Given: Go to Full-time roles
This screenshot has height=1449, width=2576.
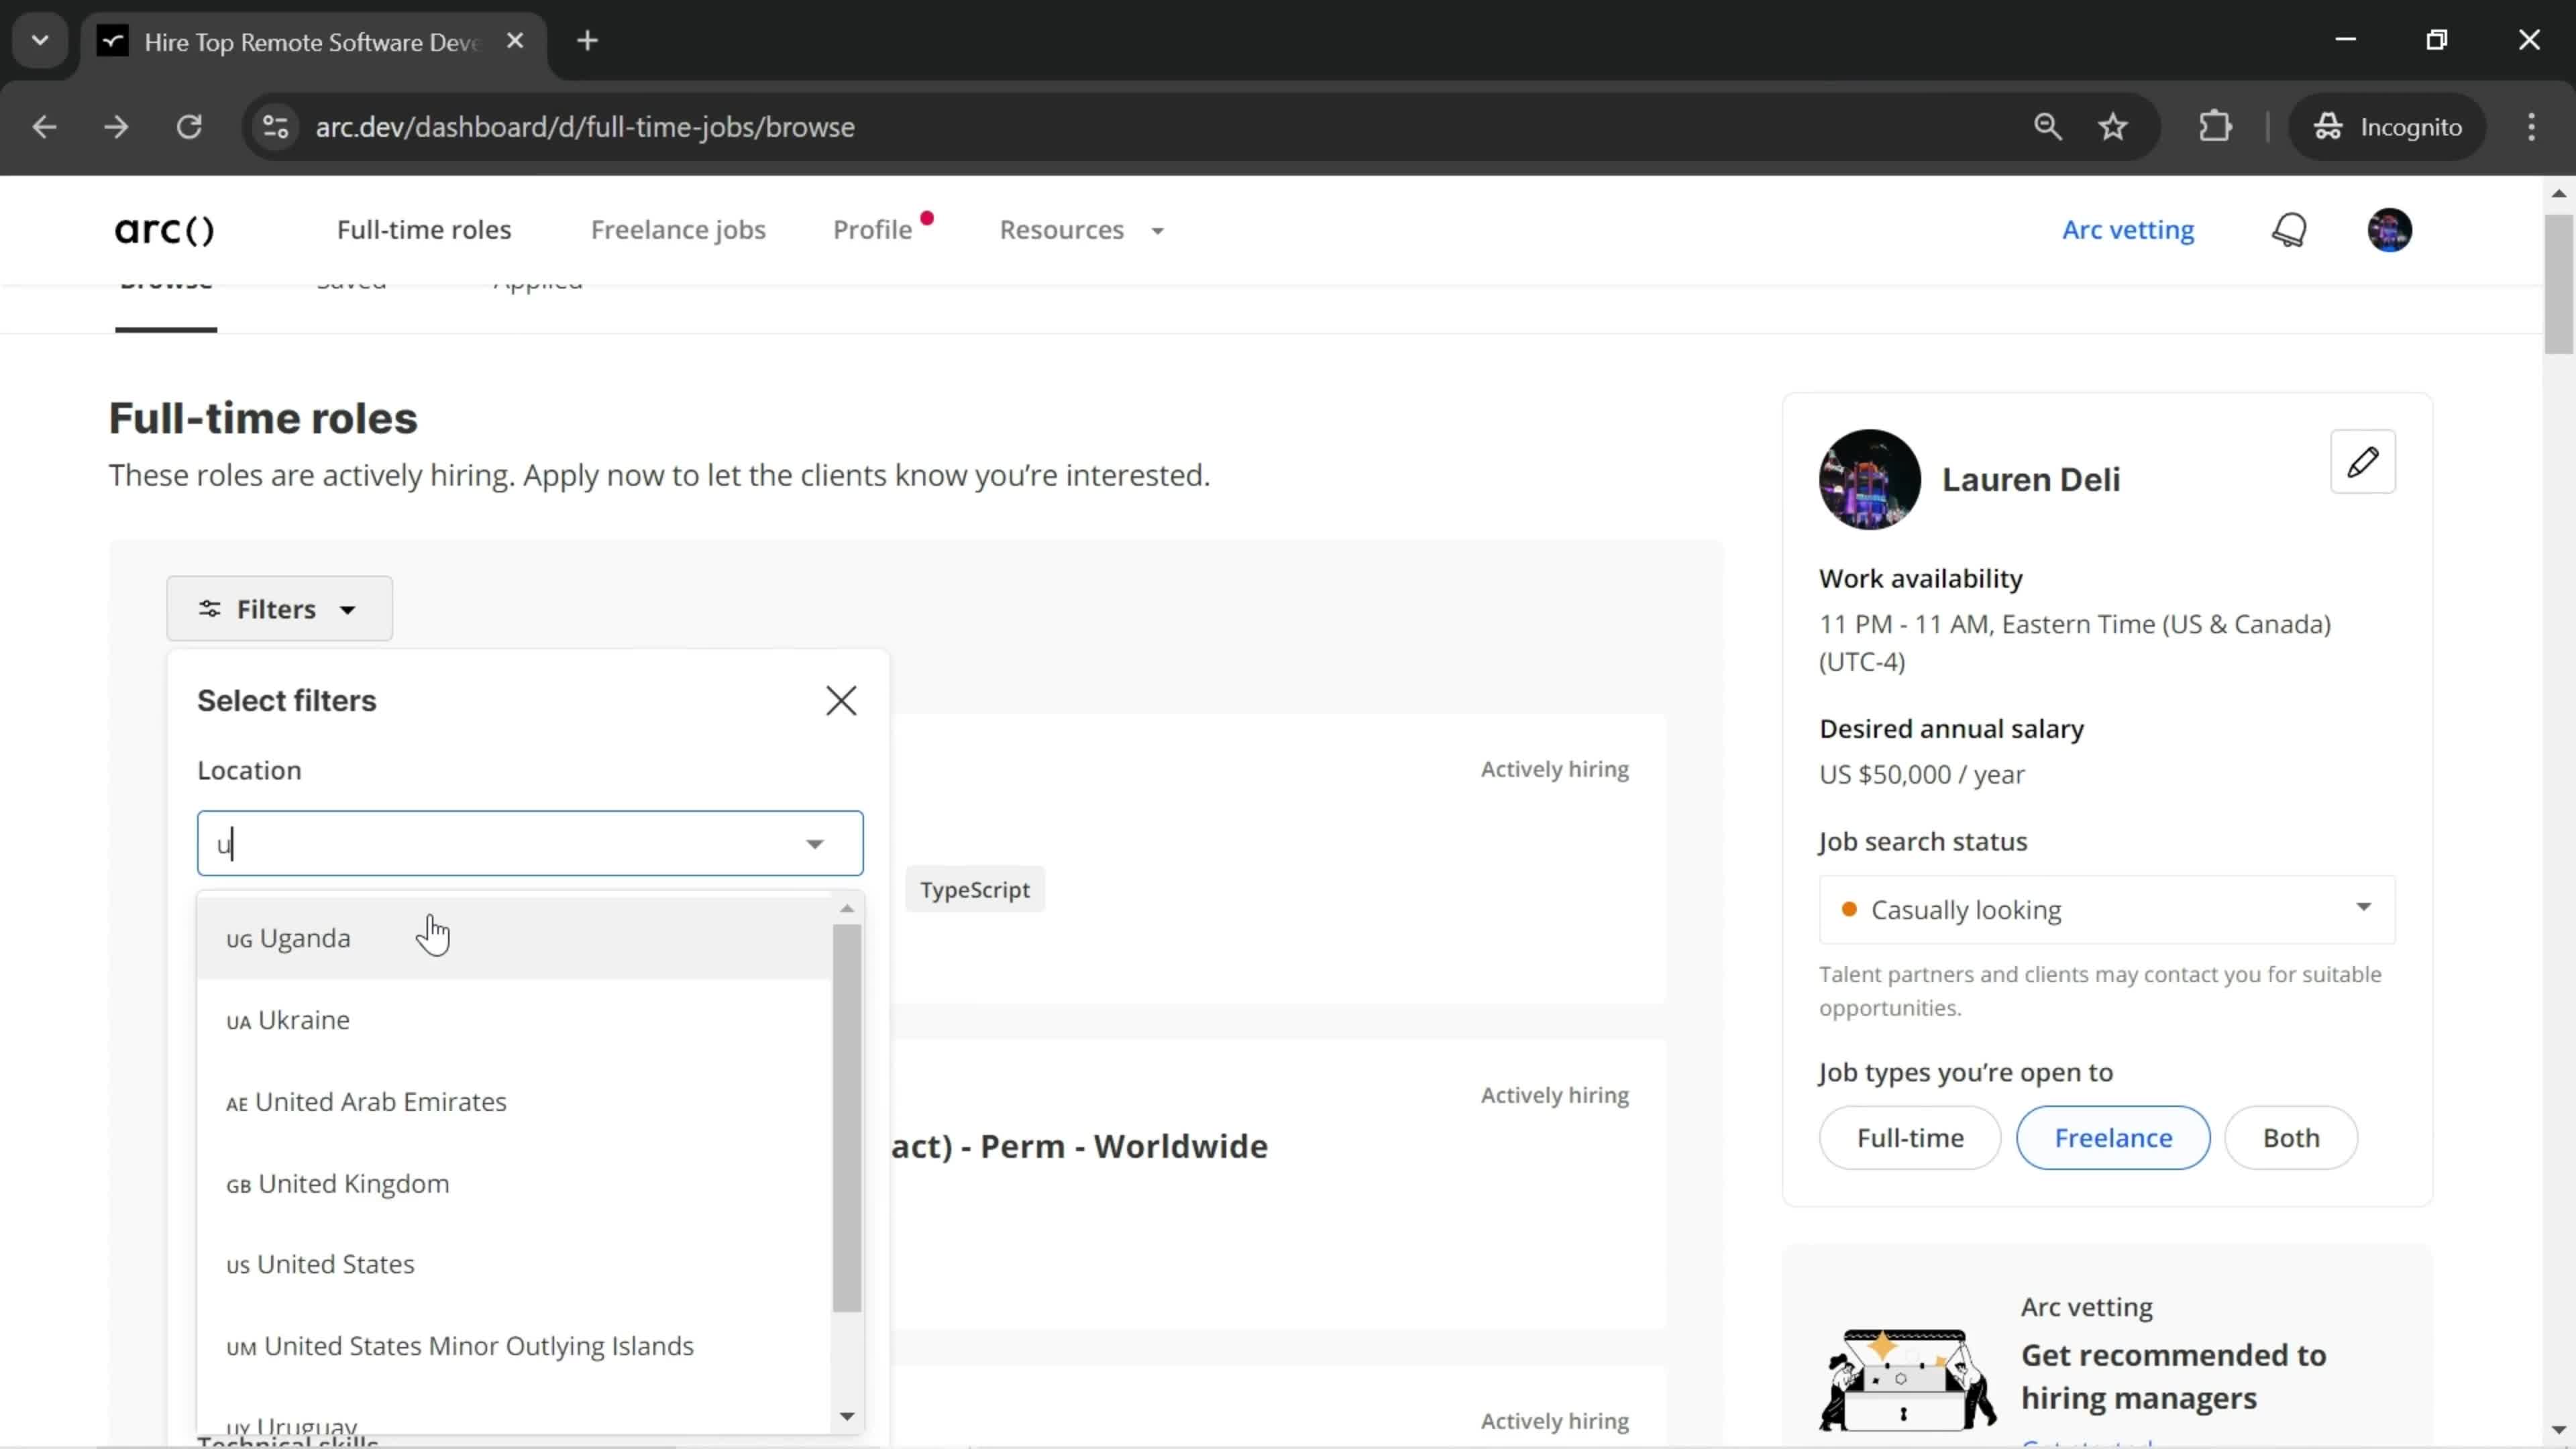Looking at the screenshot, I should click(x=424, y=230).
